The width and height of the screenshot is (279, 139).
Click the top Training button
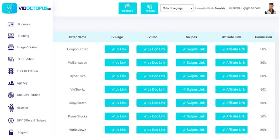tap(150, 8)
